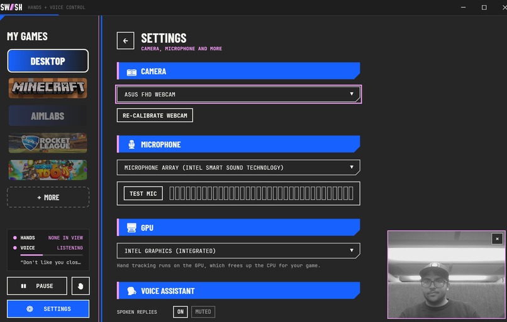
Task: Click the "Camera, Microphone and more" subtitle
Action: point(181,49)
